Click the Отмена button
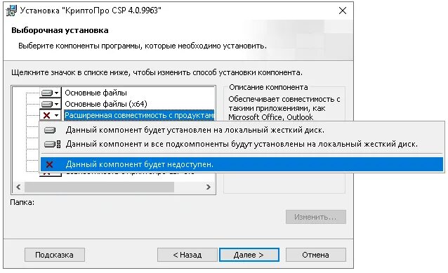The height and width of the screenshot is (273, 448). pyautogui.click(x=316, y=255)
